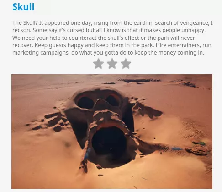Viewport: 222px width, 192px height.
Task: Click the skull's nose ridge
Action: (x=100, y=104)
